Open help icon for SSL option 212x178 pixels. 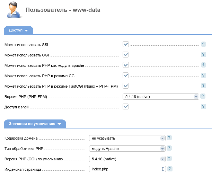[x=203, y=44]
